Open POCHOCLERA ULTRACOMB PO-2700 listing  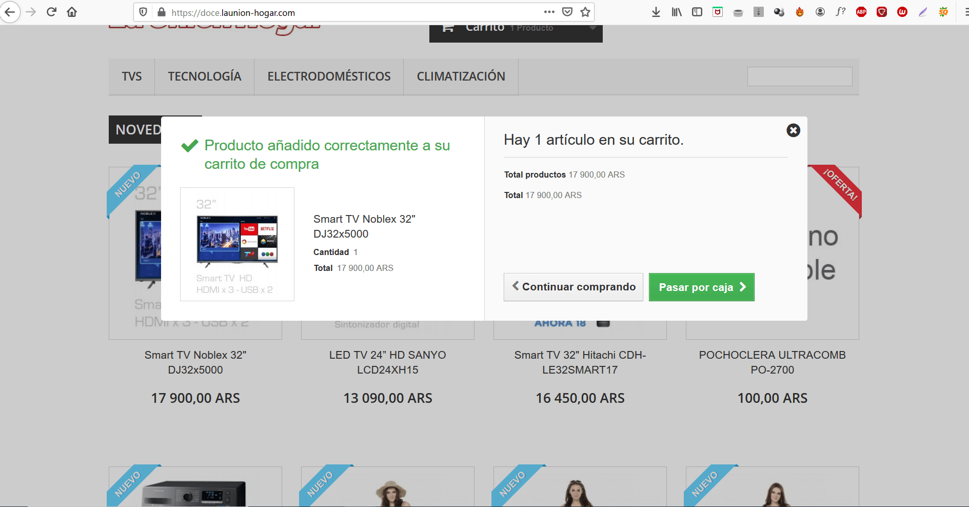(x=773, y=362)
